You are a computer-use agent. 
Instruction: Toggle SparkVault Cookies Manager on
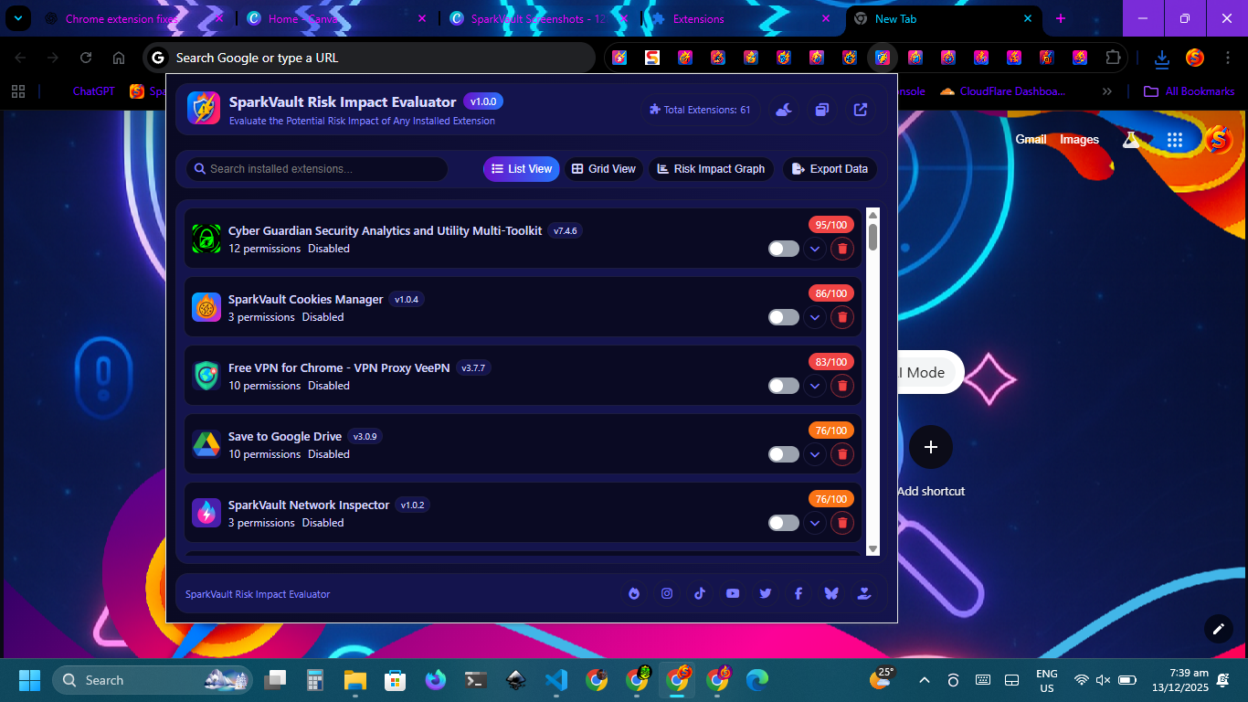pos(783,317)
